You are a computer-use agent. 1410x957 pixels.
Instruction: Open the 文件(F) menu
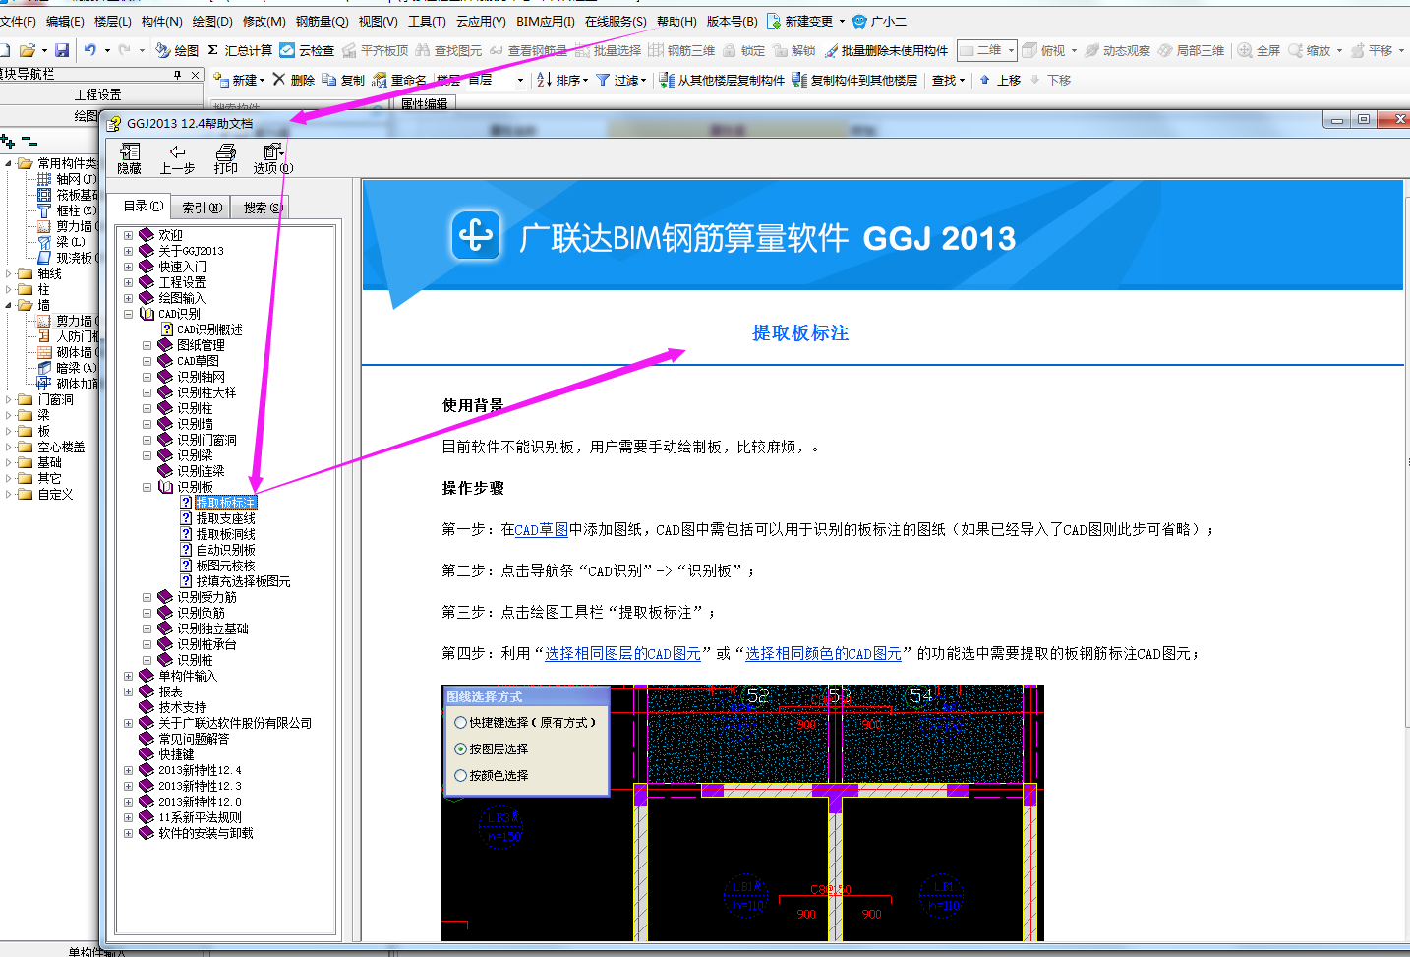coord(19,21)
